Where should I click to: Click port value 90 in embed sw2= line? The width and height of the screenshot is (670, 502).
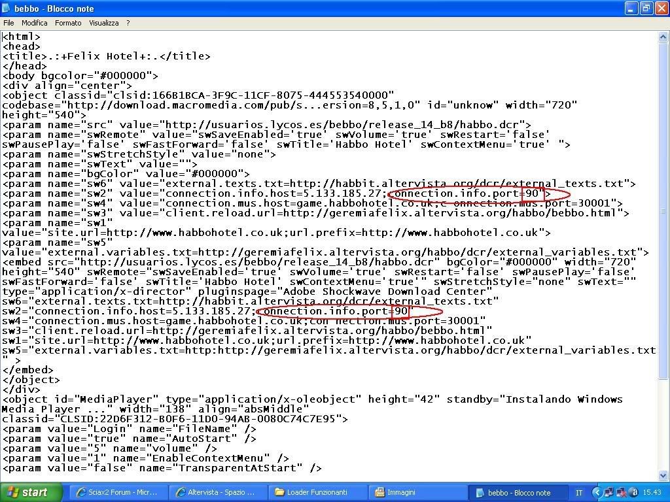point(401,312)
